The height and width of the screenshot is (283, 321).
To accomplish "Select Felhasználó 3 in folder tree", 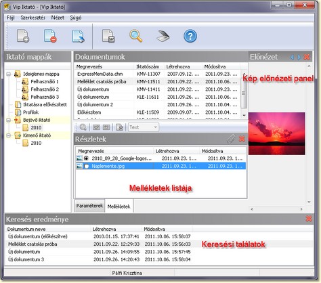I will click(x=45, y=97).
